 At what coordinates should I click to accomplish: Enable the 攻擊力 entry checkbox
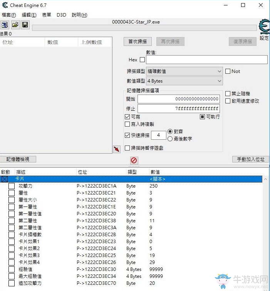tap(12, 186)
